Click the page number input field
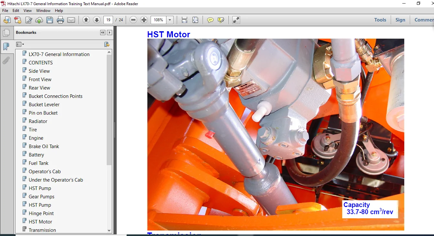Screen dimensions: 434x236 click(108, 20)
